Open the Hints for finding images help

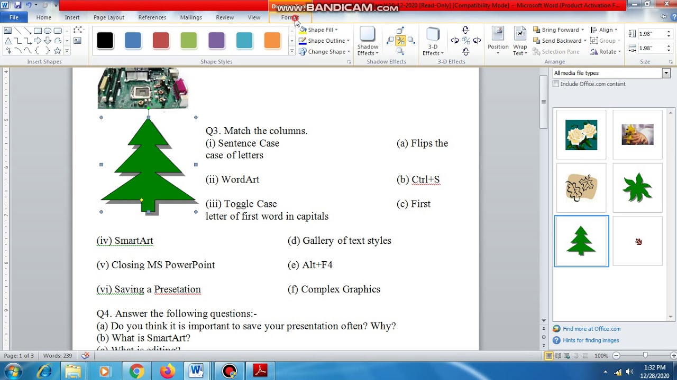point(591,340)
